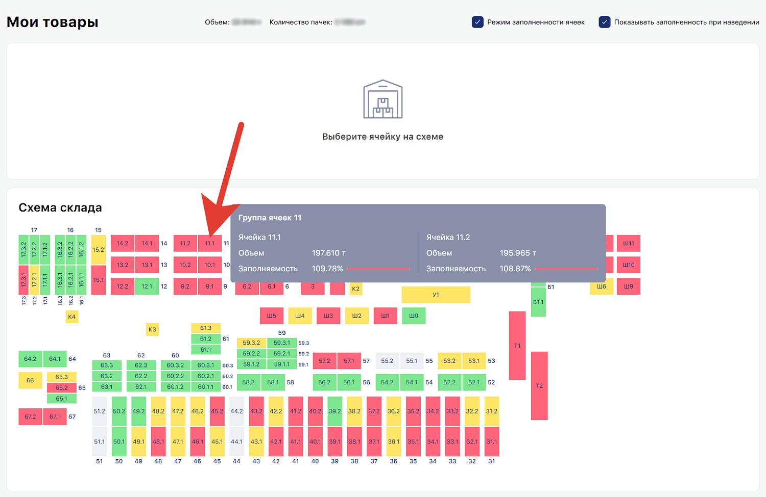
Task: Click yellow cell K3
Action: click(152, 329)
